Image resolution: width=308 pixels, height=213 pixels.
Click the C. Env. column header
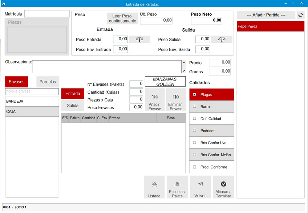click(x=102, y=118)
